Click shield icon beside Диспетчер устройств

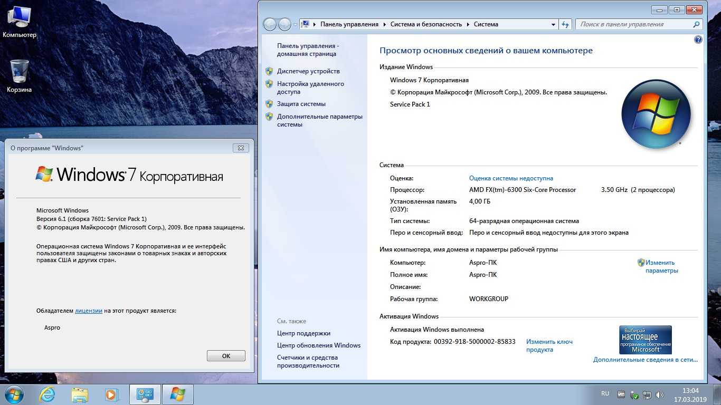269,71
